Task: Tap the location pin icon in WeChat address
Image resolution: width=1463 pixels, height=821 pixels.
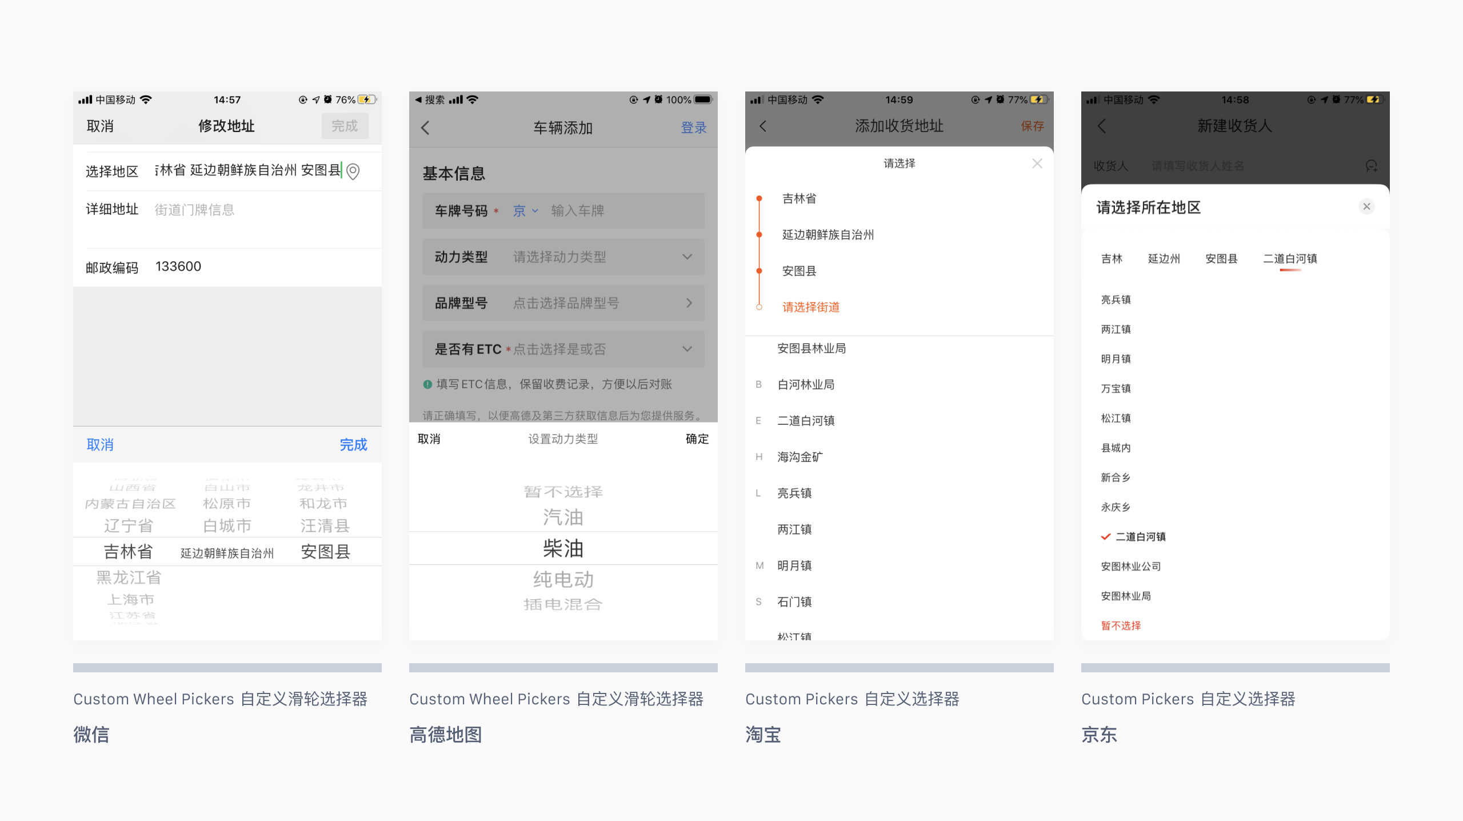Action: point(353,171)
